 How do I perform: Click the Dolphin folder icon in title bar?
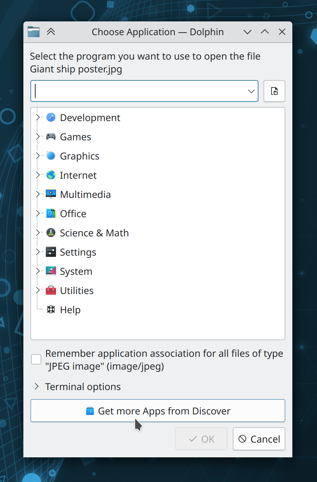tap(34, 32)
